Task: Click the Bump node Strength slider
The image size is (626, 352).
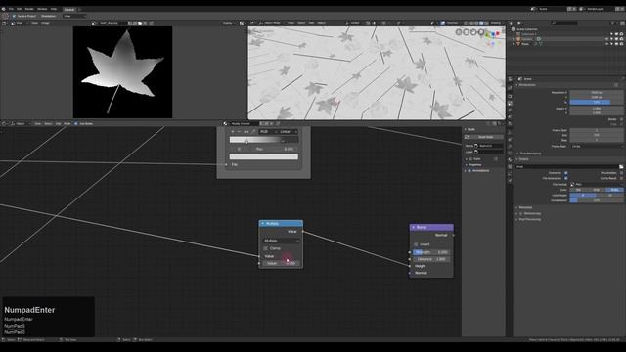Action: (x=431, y=252)
